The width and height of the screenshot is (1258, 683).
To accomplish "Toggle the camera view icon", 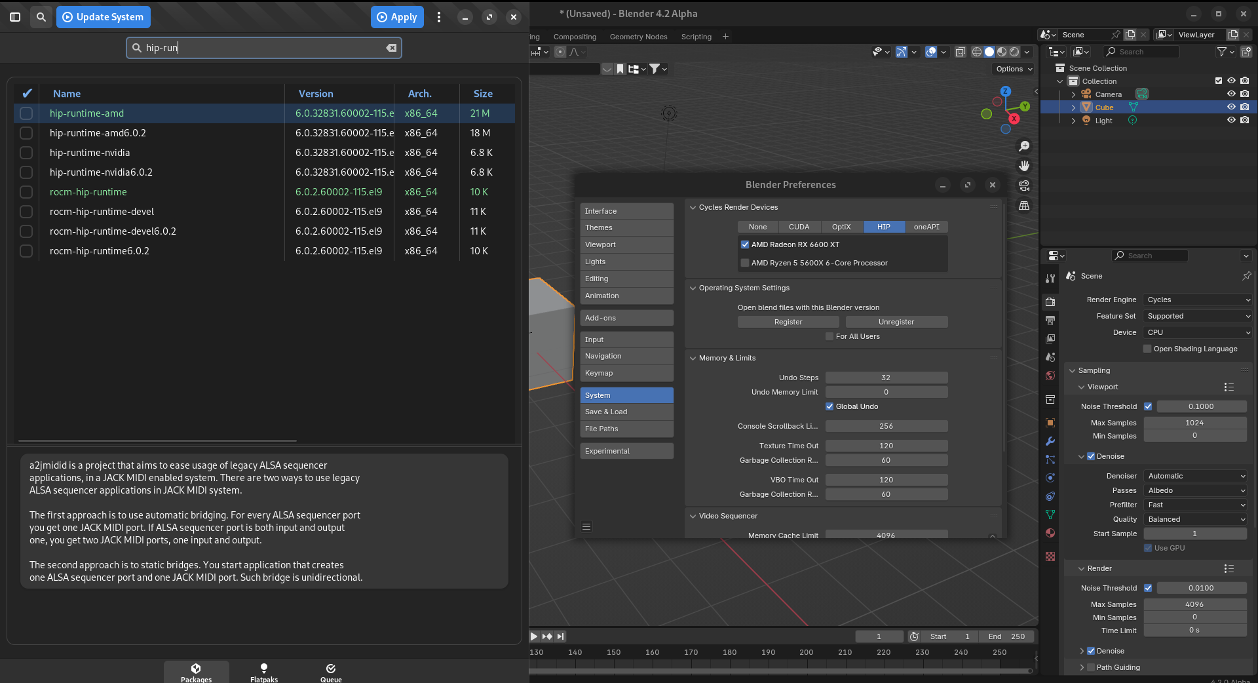I will (1024, 185).
